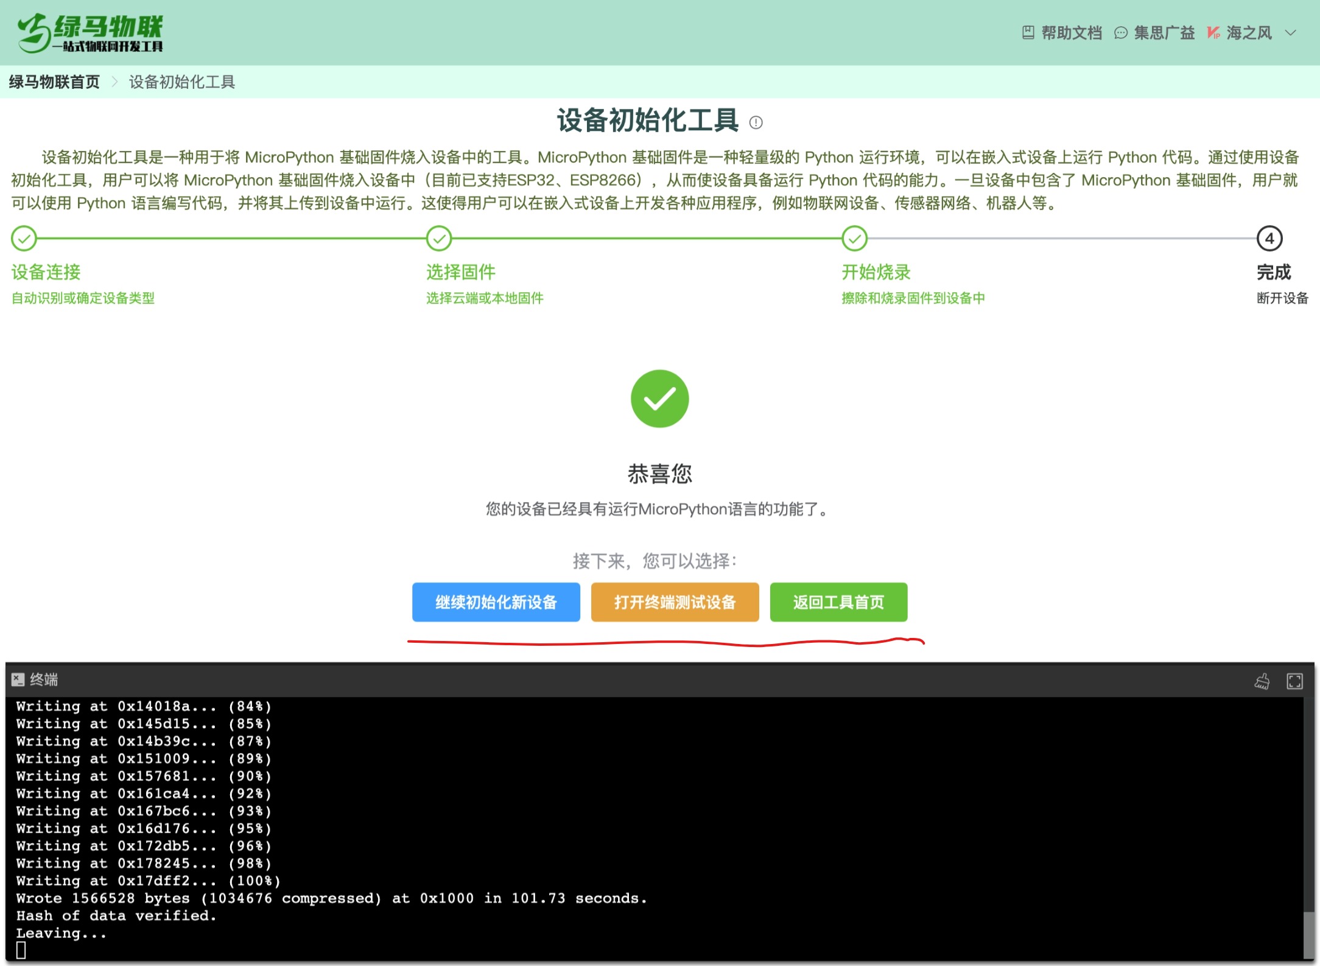Click the numbered circle 4 for 完成 step
Viewport: 1320px width, 966px height.
(1270, 239)
